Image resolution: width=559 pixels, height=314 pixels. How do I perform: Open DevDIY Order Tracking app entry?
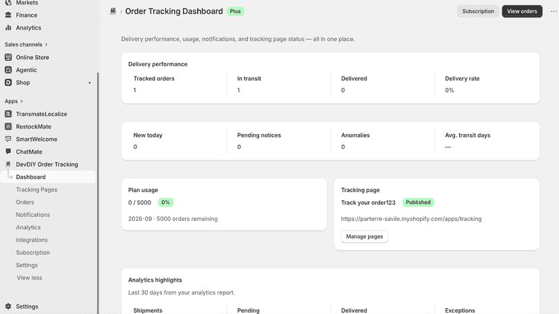[x=47, y=164]
